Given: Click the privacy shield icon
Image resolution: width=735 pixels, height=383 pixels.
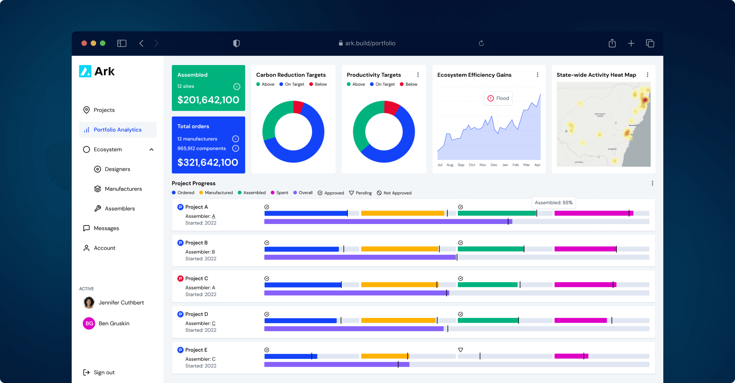Looking at the screenshot, I should tap(236, 43).
